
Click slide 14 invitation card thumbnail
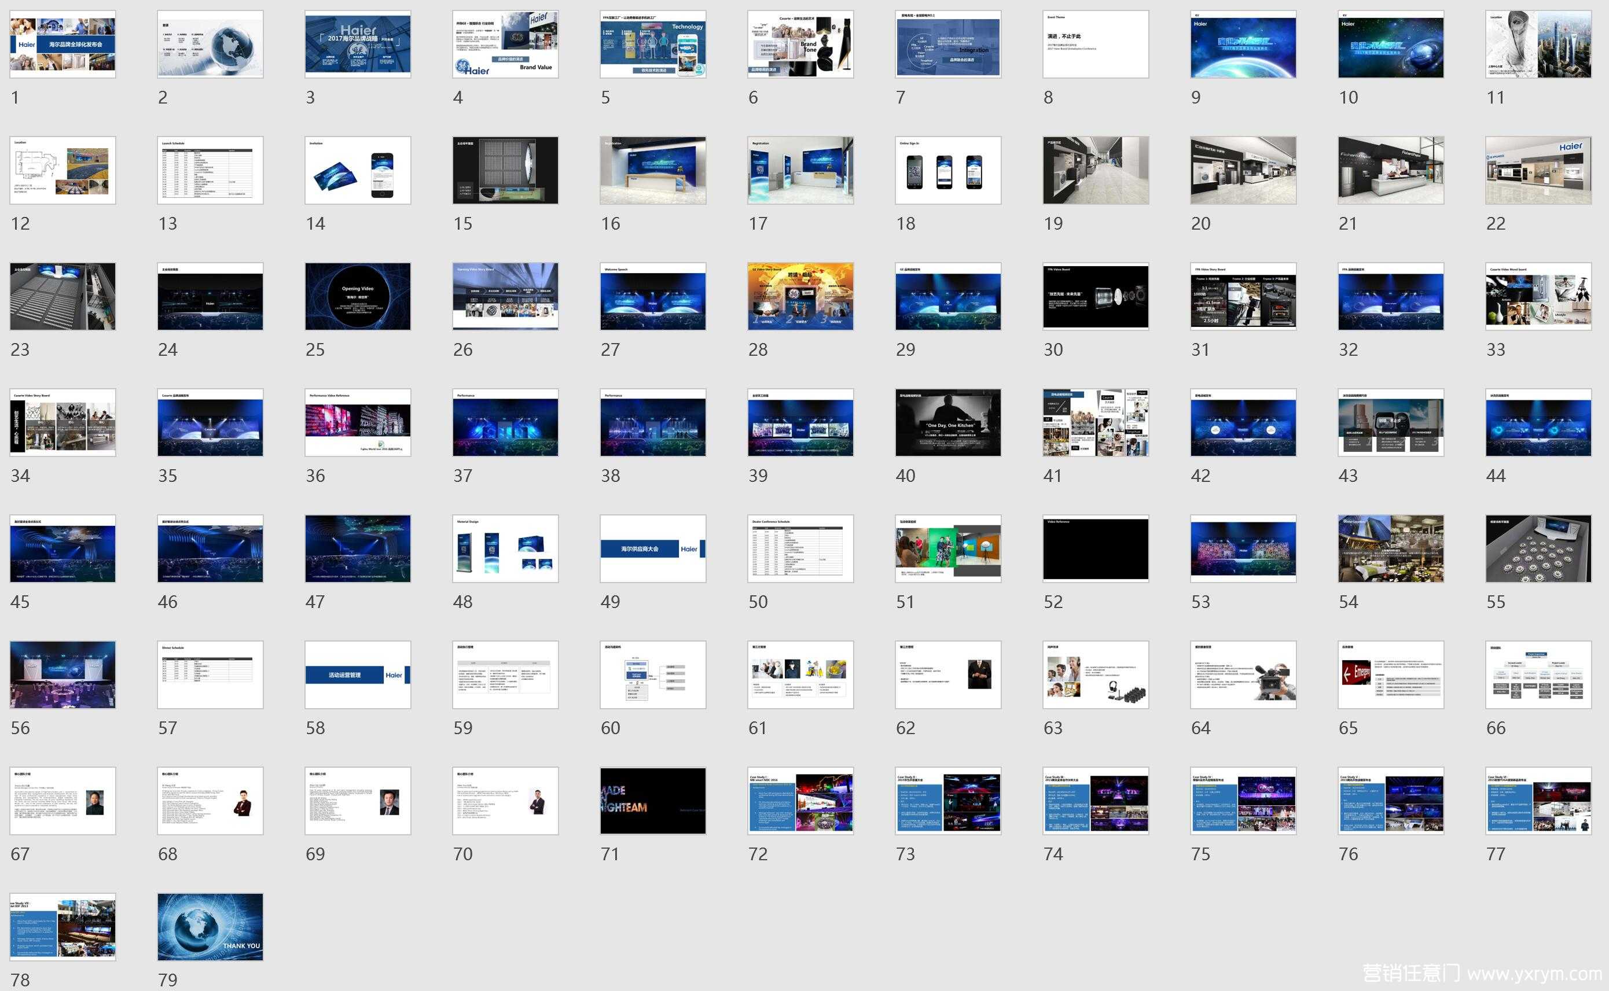click(358, 171)
